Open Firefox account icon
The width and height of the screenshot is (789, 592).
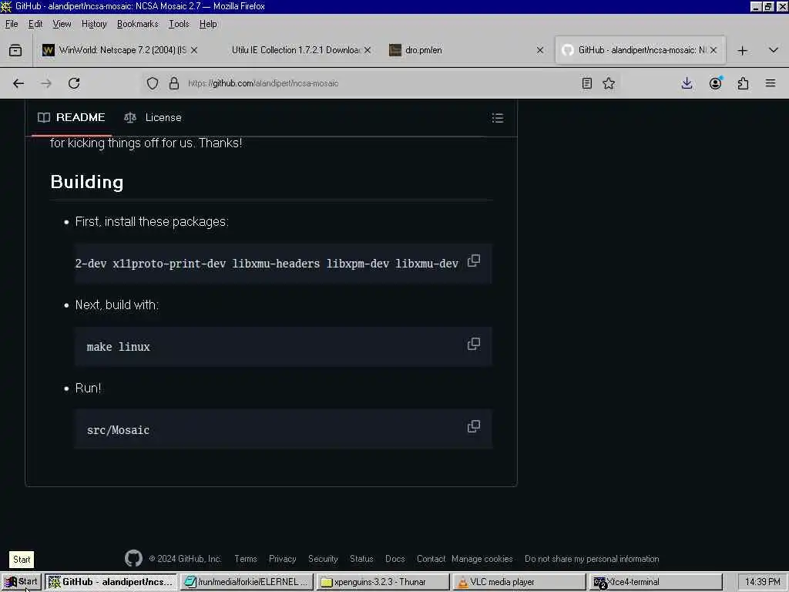(715, 83)
